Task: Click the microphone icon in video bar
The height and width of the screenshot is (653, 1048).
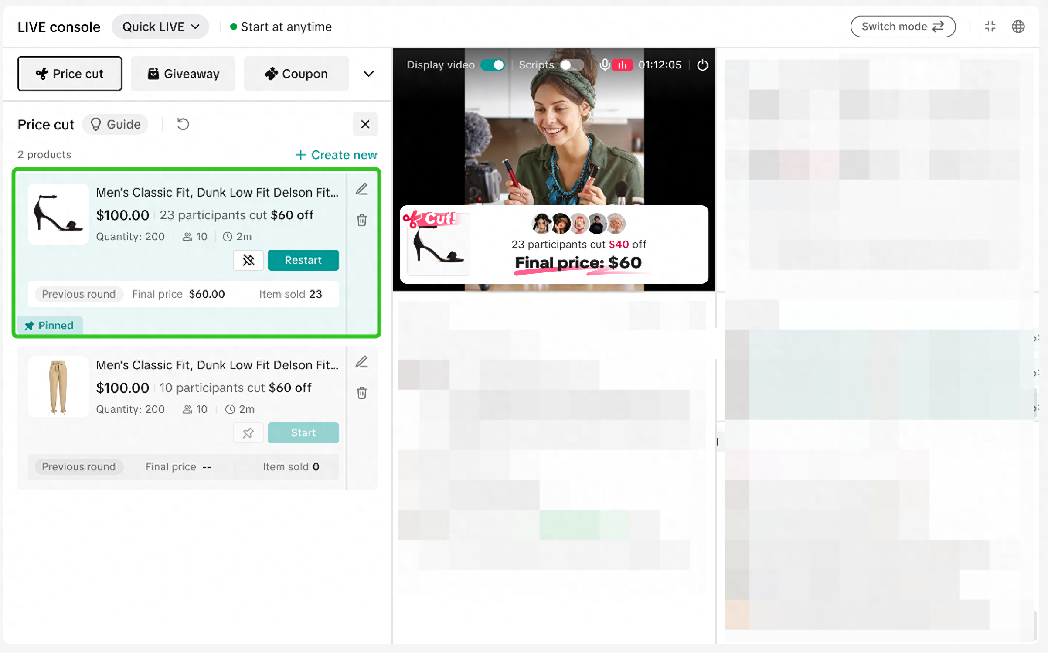Action: pos(605,65)
